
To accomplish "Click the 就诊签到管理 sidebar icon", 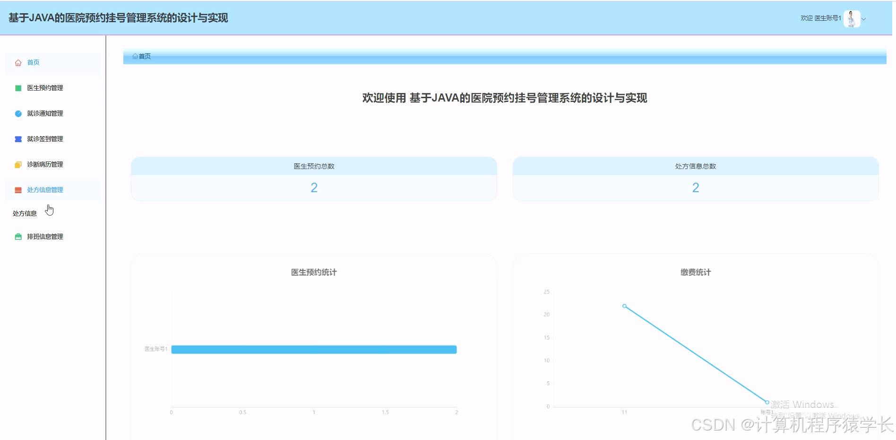I will 17,138.
